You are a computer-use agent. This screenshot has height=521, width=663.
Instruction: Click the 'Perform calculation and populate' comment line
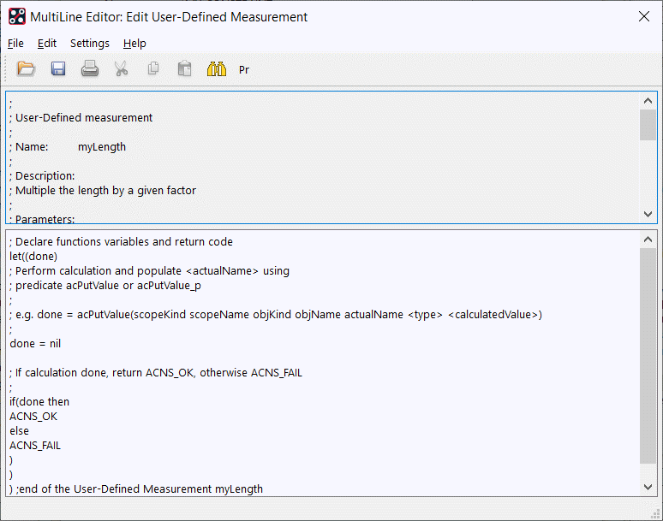[149, 271]
